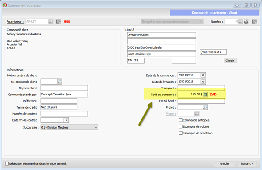The height and width of the screenshot is (170, 262).
Task: Click the application logo in the title bar
Action: 4,5
